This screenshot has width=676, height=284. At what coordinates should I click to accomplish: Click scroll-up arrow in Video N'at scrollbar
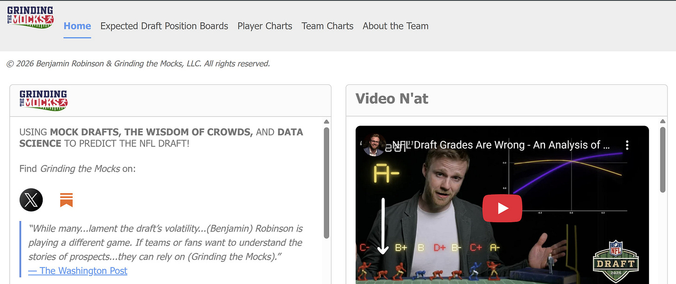663,122
